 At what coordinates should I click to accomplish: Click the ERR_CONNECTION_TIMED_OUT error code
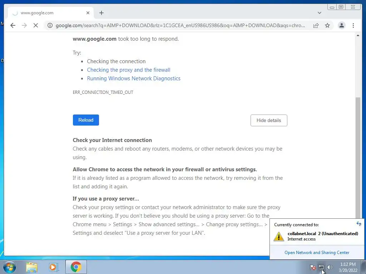(103, 92)
